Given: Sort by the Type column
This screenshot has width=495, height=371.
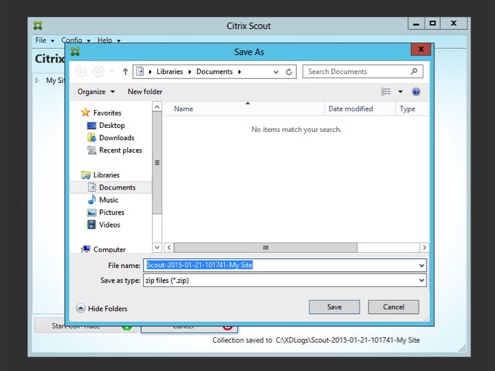Looking at the screenshot, I should pos(412,109).
